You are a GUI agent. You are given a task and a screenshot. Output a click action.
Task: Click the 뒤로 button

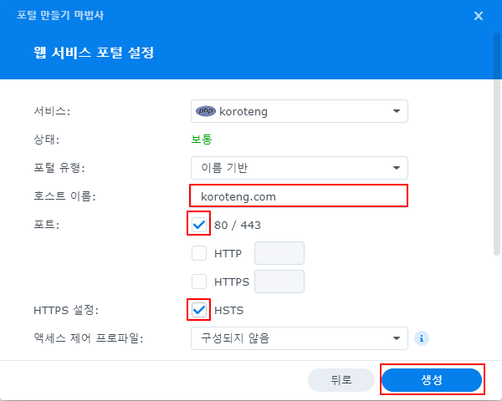point(341,380)
